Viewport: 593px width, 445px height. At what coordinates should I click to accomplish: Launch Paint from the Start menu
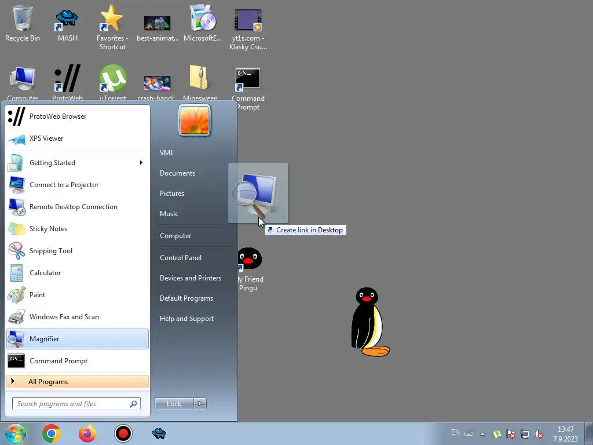point(78,295)
